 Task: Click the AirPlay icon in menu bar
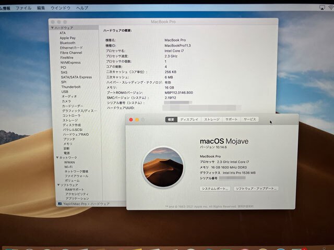tap(322, 8)
